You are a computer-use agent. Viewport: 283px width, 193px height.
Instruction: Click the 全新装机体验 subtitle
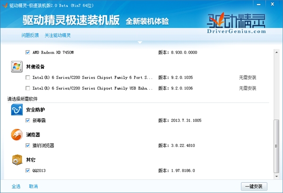[x=147, y=21]
